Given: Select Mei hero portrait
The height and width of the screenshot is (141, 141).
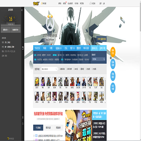Looking at the screenshot, I should [90, 81].
